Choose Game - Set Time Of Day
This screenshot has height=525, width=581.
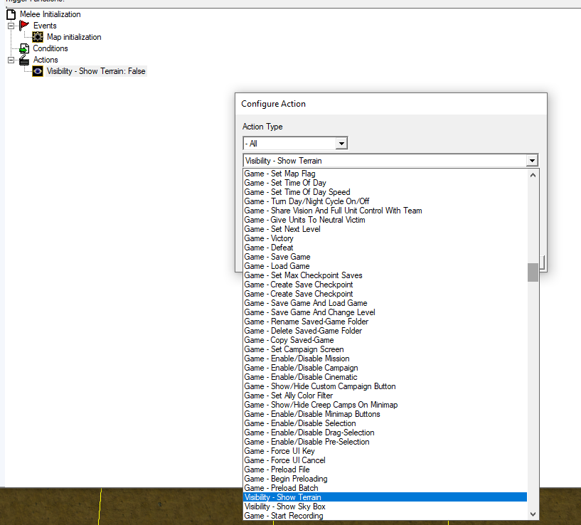pos(385,183)
